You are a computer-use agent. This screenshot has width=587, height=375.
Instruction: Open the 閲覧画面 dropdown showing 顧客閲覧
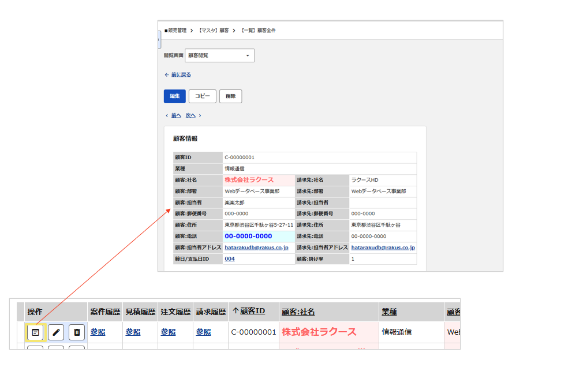[x=219, y=55]
